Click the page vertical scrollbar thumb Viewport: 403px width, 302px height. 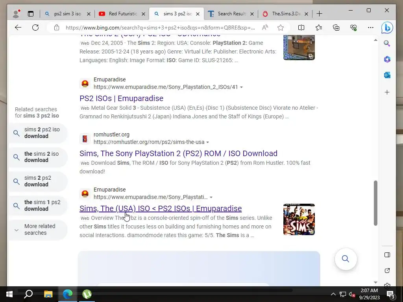point(375,203)
